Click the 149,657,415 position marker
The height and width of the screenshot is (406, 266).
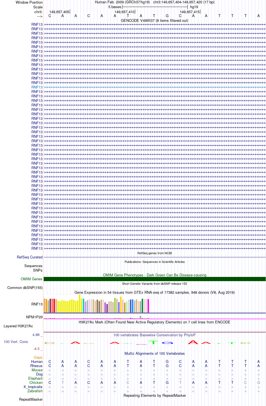(x=190, y=12)
